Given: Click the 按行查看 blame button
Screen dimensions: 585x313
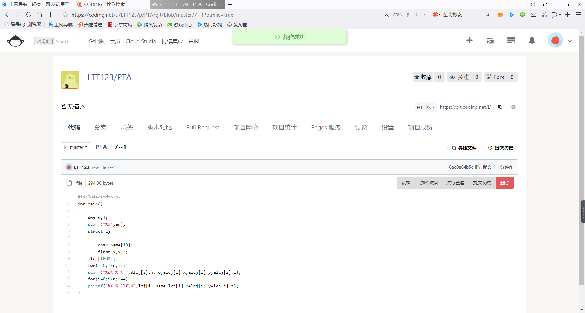Looking at the screenshot, I should pos(456,183).
